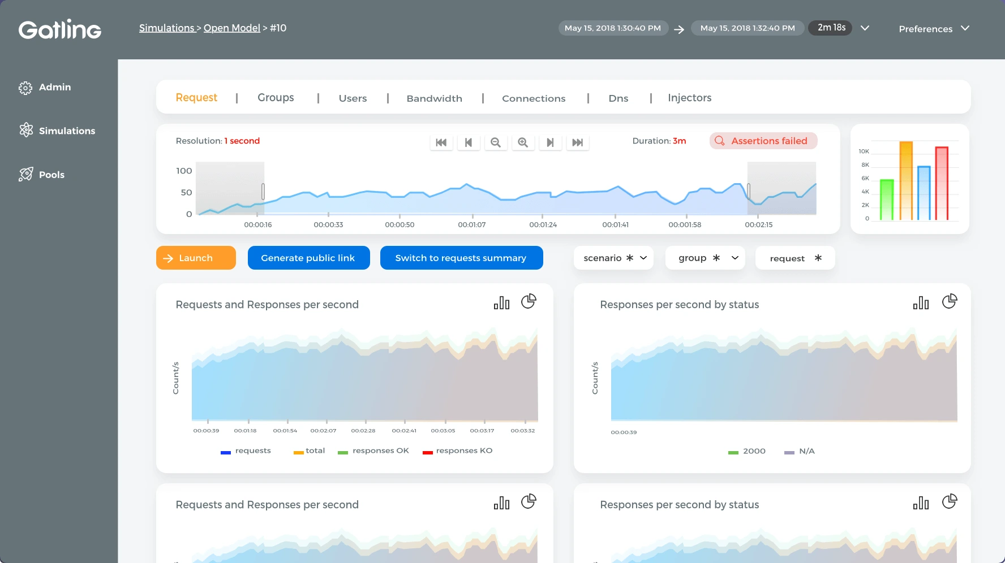Click the left handle of the timeline range selector
Screen dimensions: 1005x563
point(263,192)
